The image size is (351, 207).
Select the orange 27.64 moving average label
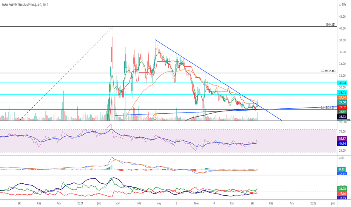coord(342,97)
